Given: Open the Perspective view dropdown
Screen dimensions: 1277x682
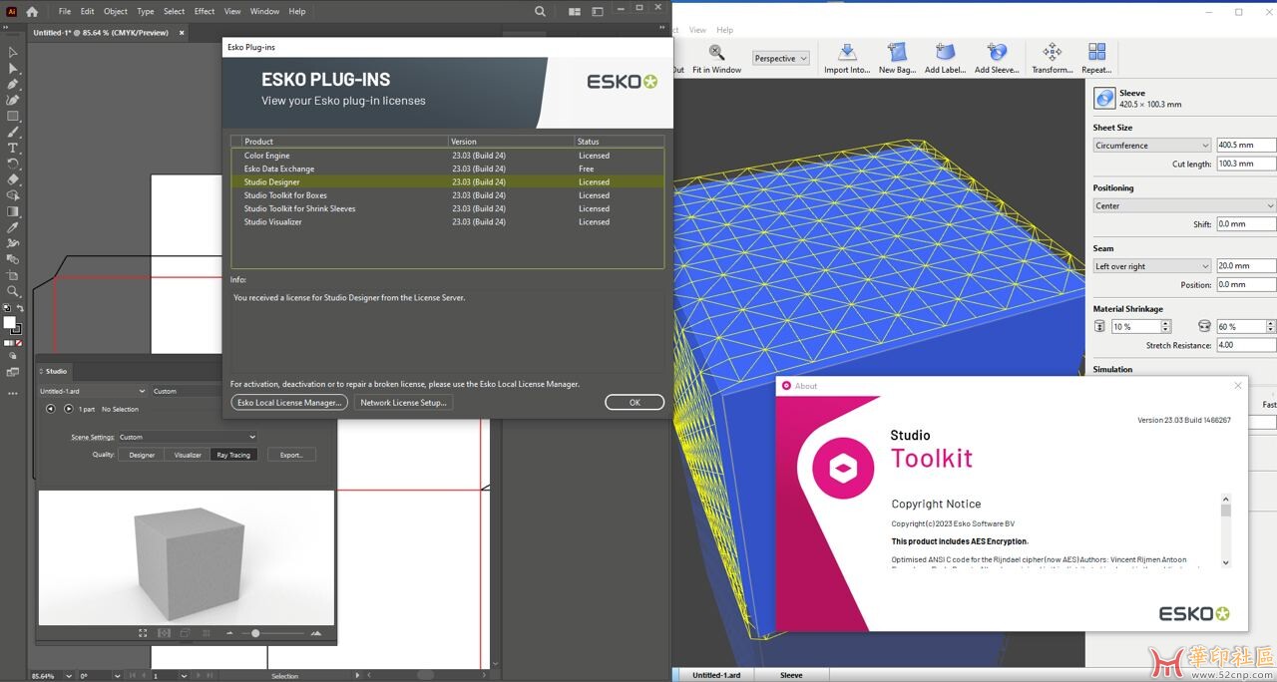Looking at the screenshot, I should coord(780,58).
